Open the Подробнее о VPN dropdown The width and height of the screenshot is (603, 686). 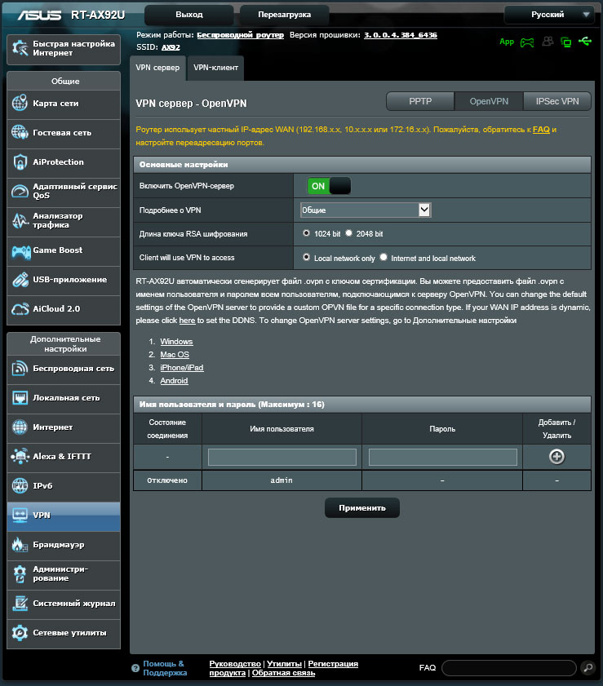pos(366,210)
